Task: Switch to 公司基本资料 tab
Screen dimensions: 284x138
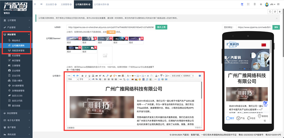Action: (101, 4)
